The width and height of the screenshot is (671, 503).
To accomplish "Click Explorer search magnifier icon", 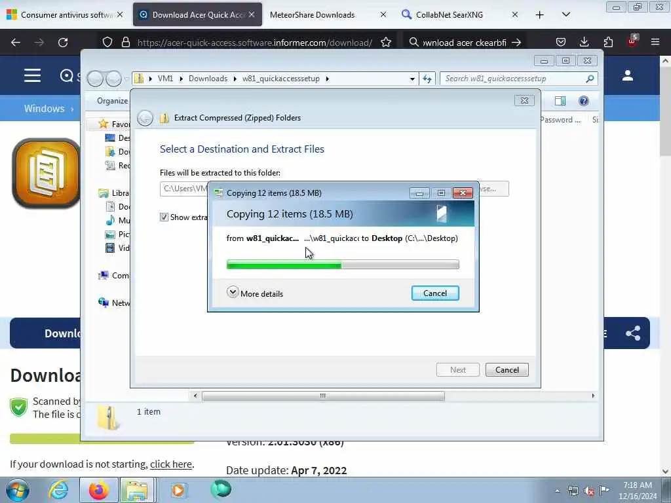I will click(590, 79).
